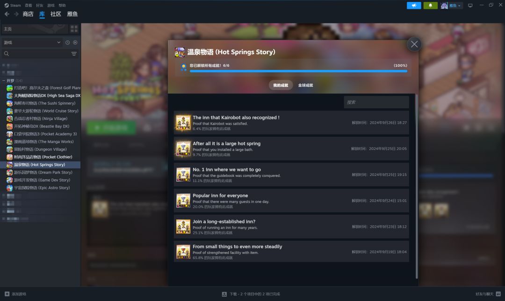The image size is (505, 301).
Task: Switch to Big Picture display mode icon
Action: pyautogui.click(x=470, y=6)
